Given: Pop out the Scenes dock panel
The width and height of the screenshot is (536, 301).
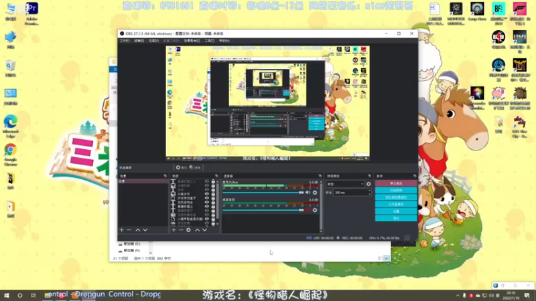Looking at the screenshot, I should coord(165,176).
